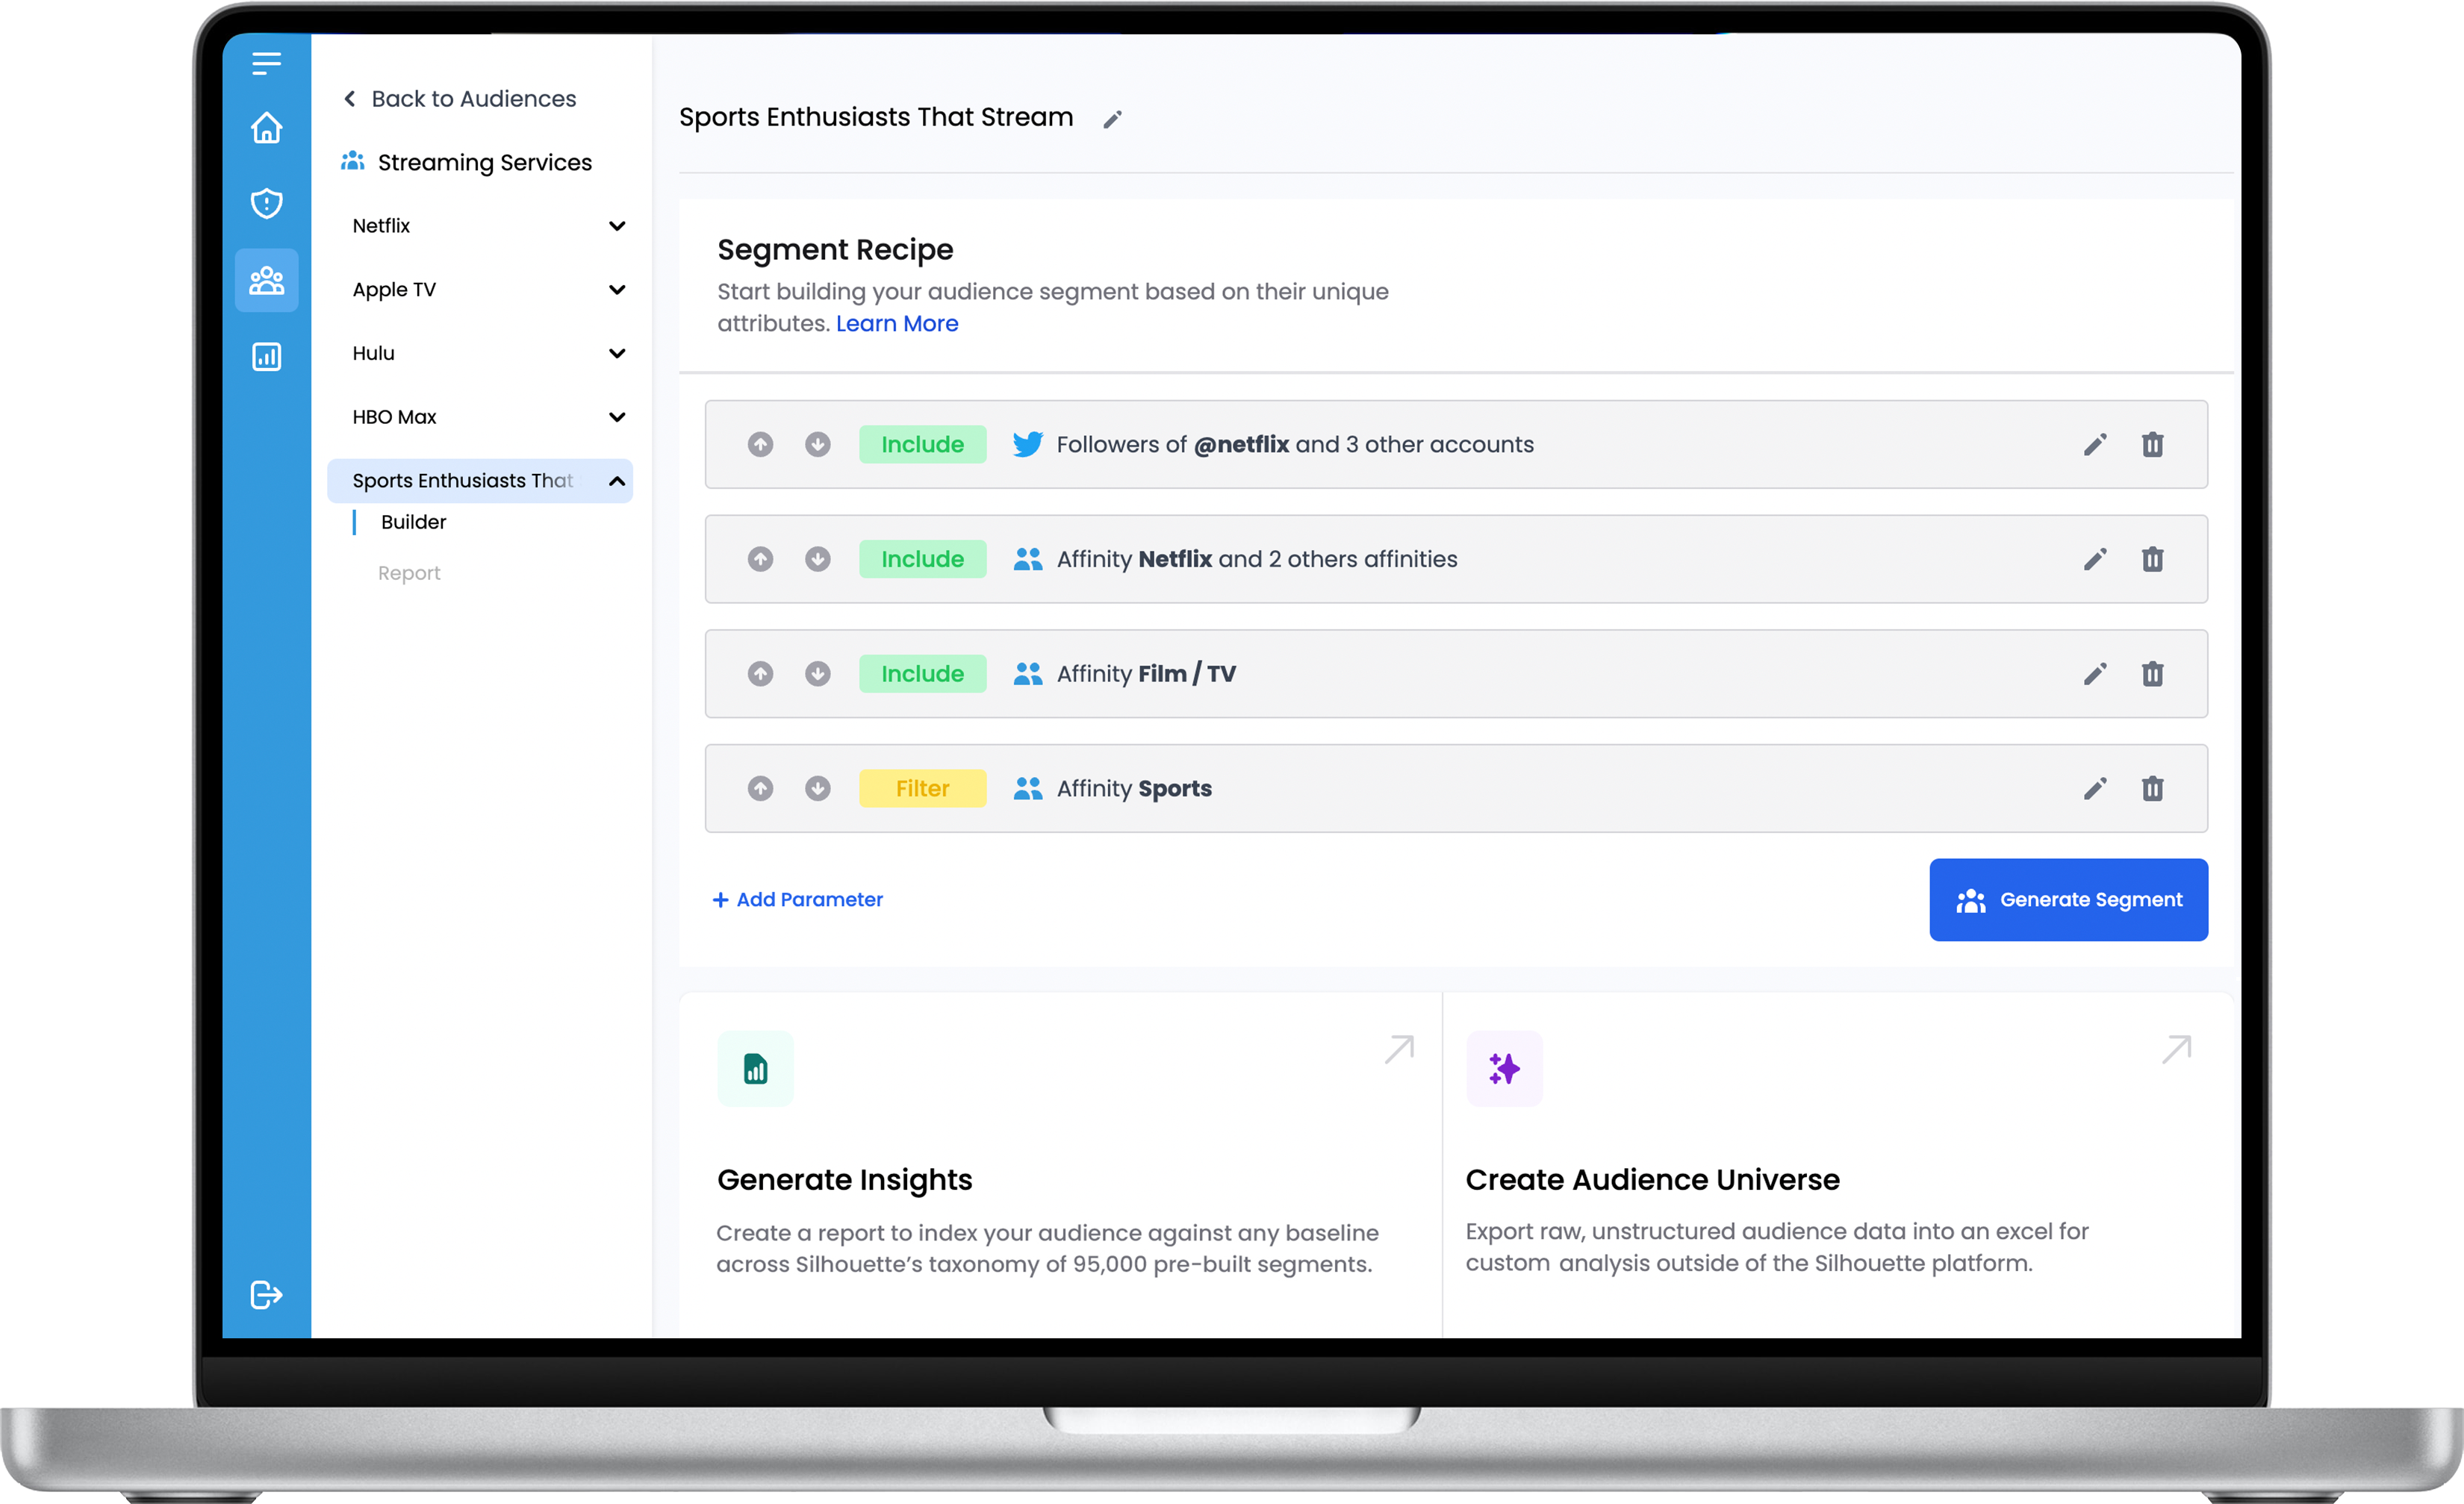The width and height of the screenshot is (2464, 1504).
Task: Toggle Filter tag on Affinity Sports row
Action: 922,788
